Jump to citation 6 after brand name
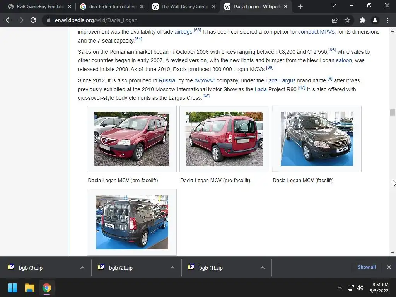 pyautogui.click(x=330, y=79)
